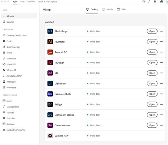Launch Acrobat DC via Open button
Image resolution: width=168 pixels, height=145 pixels.
pyautogui.click(x=152, y=52)
